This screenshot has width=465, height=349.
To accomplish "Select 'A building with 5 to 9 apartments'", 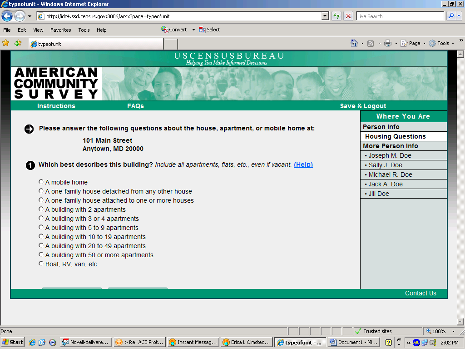I will point(41,227).
